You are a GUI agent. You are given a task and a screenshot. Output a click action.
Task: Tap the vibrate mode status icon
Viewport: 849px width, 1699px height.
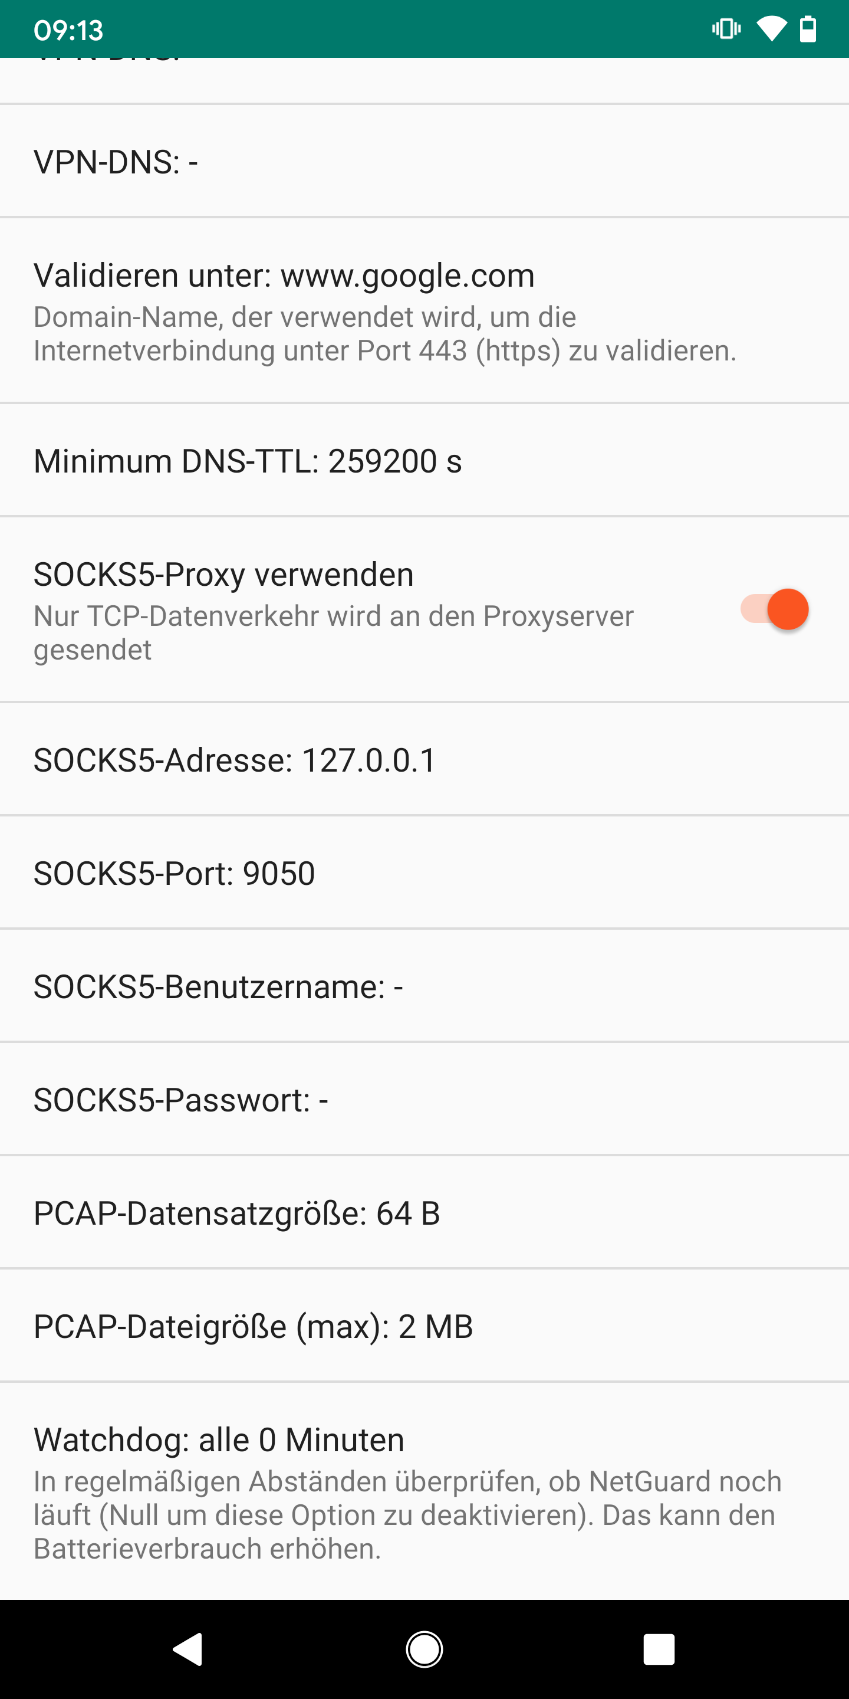[x=726, y=29]
